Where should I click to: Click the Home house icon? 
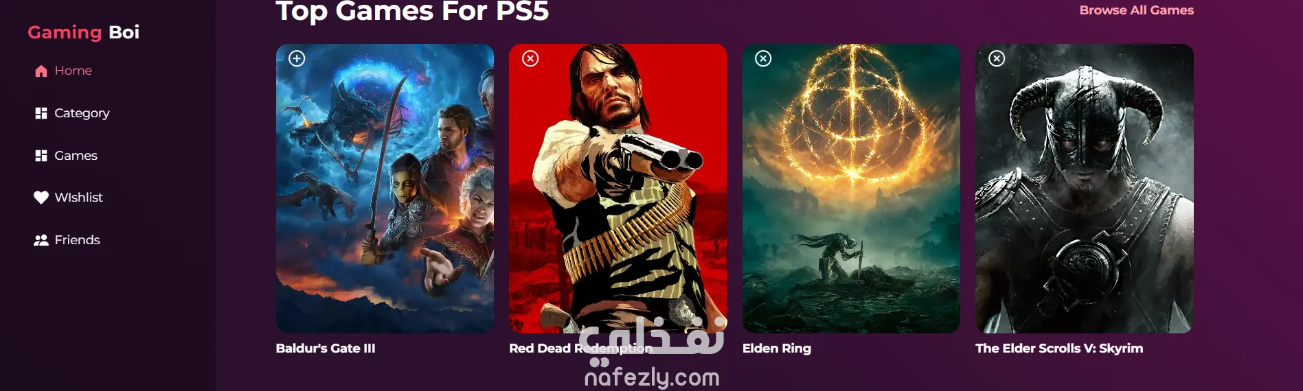click(x=41, y=71)
